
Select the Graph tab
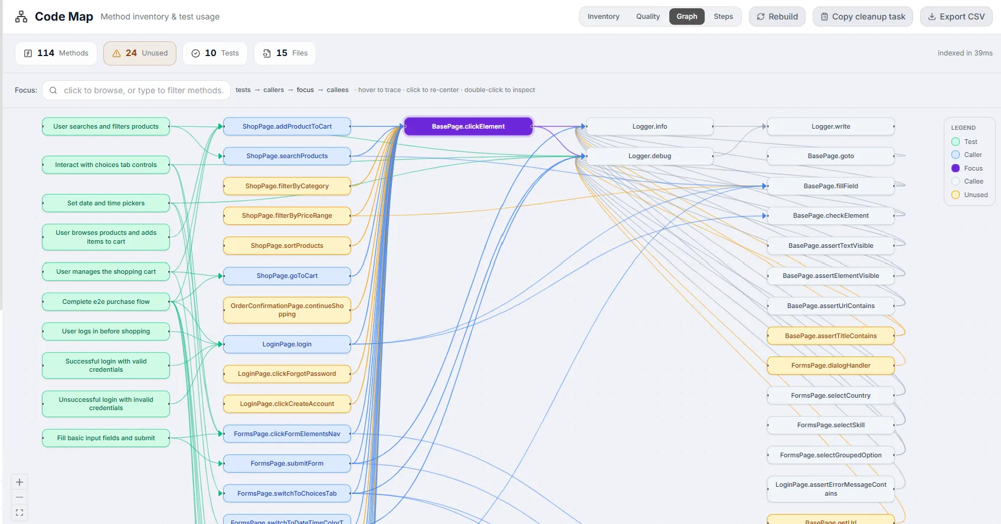click(687, 17)
